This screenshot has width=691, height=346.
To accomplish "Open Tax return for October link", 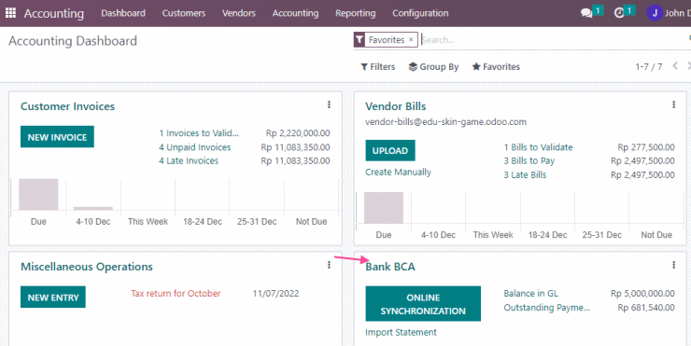I will click(x=176, y=293).
